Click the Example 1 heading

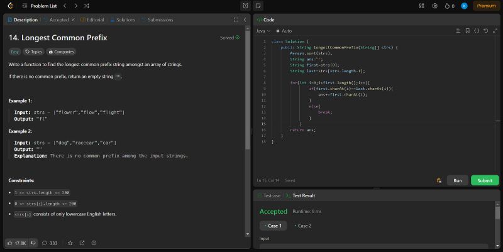(20, 101)
